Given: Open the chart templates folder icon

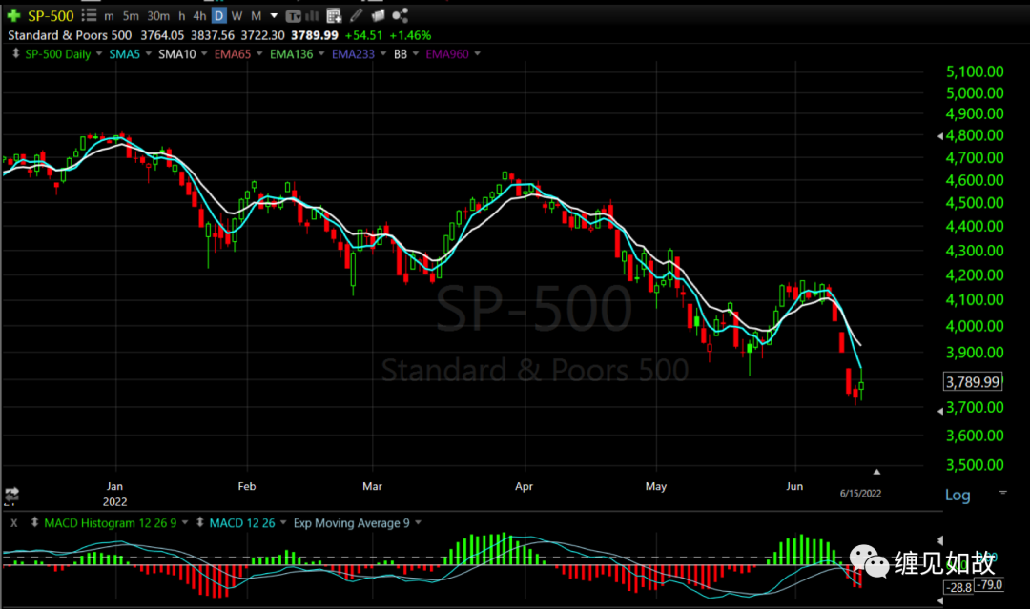Looking at the screenshot, I should tap(378, 15).
